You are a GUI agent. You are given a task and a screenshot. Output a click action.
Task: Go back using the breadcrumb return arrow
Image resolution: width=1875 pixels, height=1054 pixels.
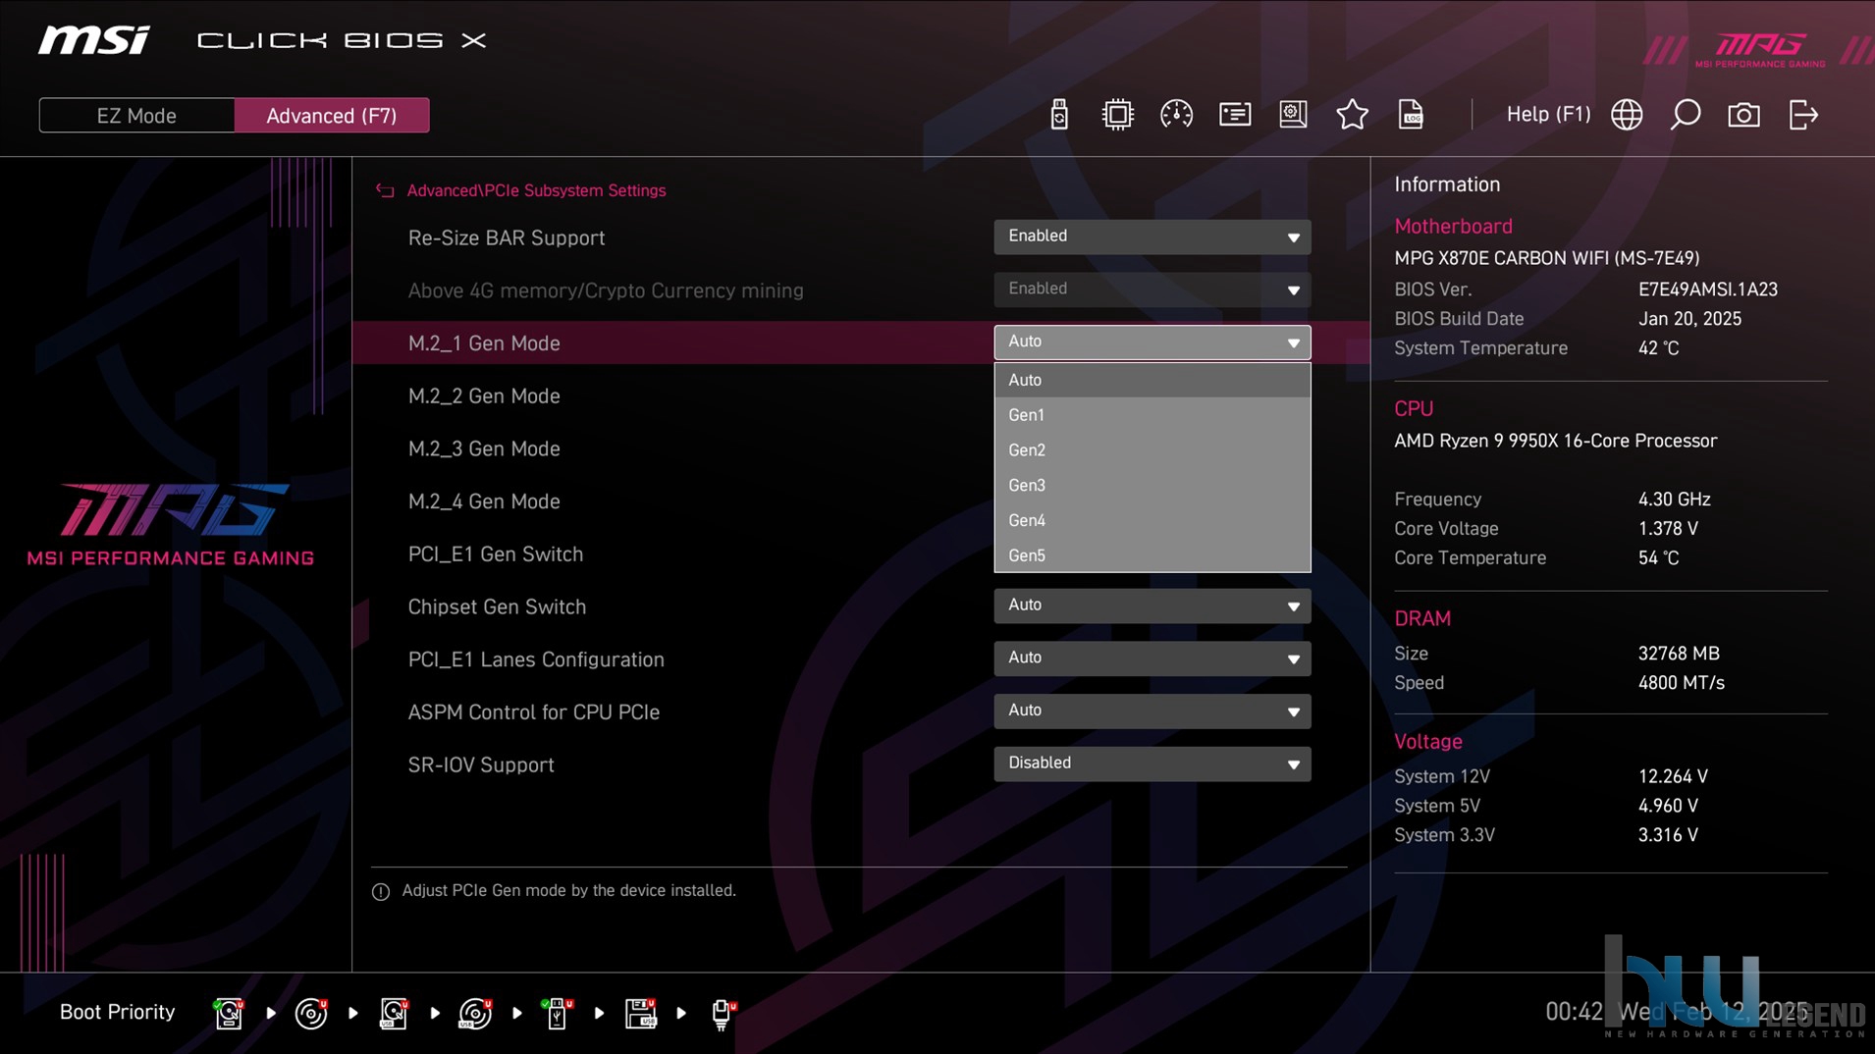tap(385, 190)
